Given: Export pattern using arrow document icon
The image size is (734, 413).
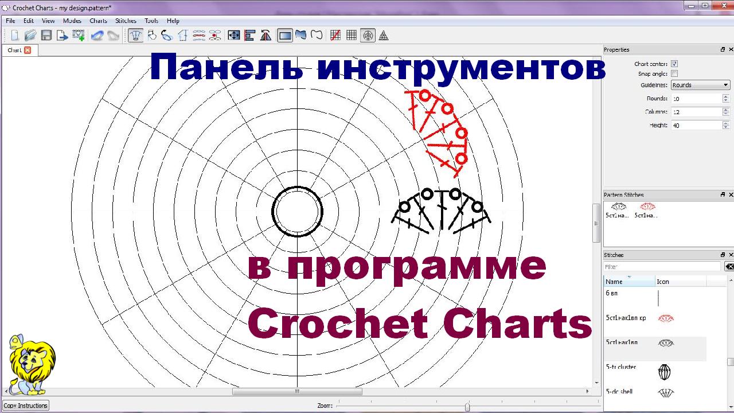Looking at the screenshot, I should coord(63,36).
